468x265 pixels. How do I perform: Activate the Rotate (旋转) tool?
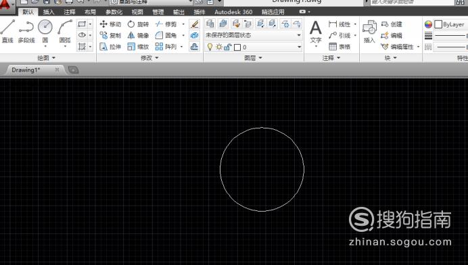(x=138, y=24)
